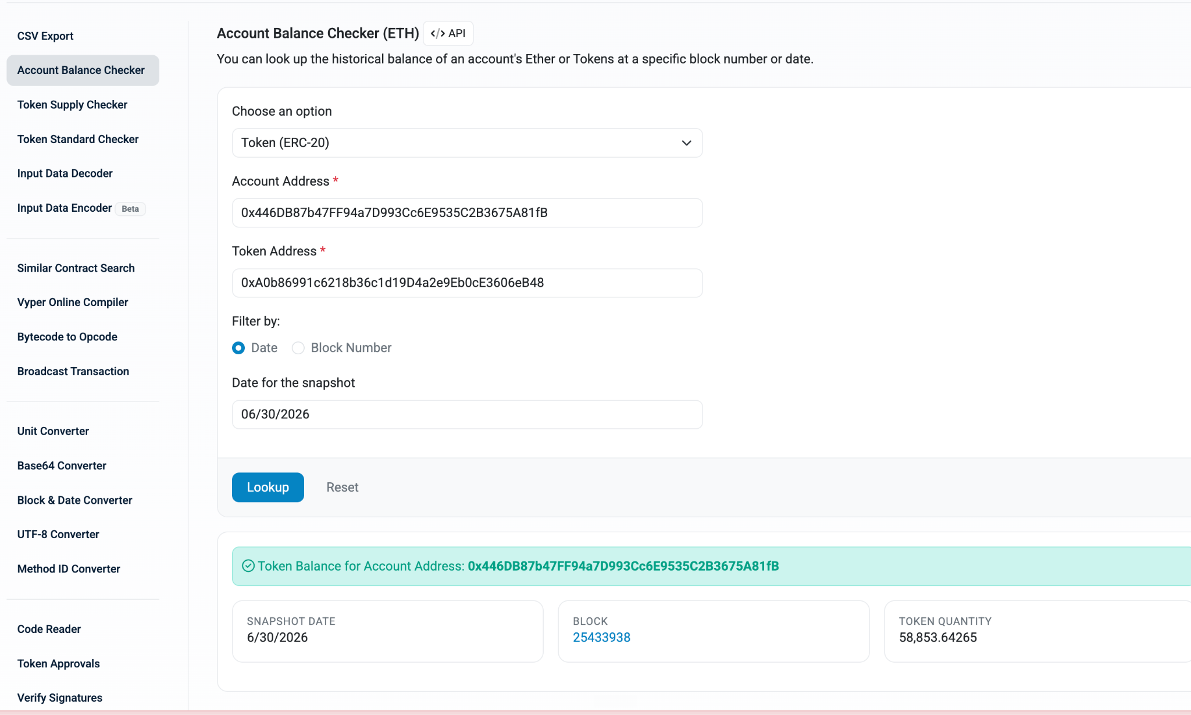Open Block & Date Converter

tap(74, 500)
